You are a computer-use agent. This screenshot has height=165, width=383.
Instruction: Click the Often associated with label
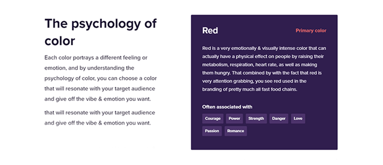[x=227, y=107]
